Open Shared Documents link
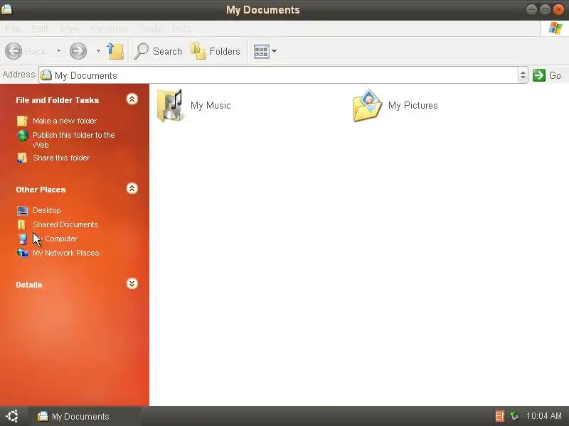Screen dimensions: 569x426 (65, 224)
